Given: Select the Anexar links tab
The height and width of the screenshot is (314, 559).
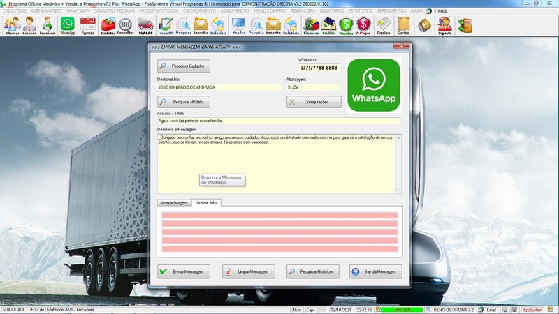Looking at the screenshot, I should (206, 202).
